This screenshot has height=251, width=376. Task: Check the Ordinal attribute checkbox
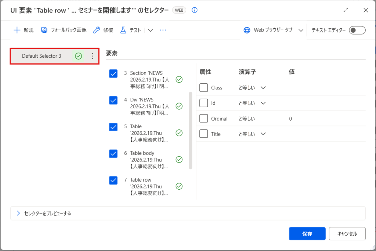(x=204, y=119)
